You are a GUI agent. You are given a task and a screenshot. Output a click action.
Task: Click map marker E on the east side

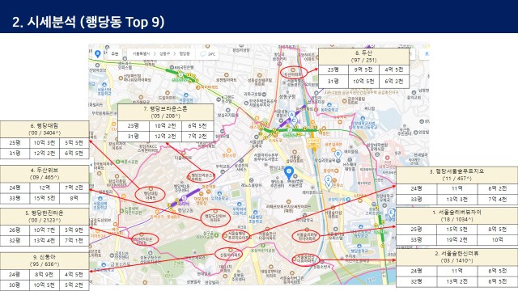coord(391,213)
